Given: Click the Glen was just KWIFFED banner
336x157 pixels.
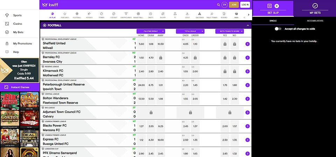Looking at the screenshot, I should (x=20, y=70).
